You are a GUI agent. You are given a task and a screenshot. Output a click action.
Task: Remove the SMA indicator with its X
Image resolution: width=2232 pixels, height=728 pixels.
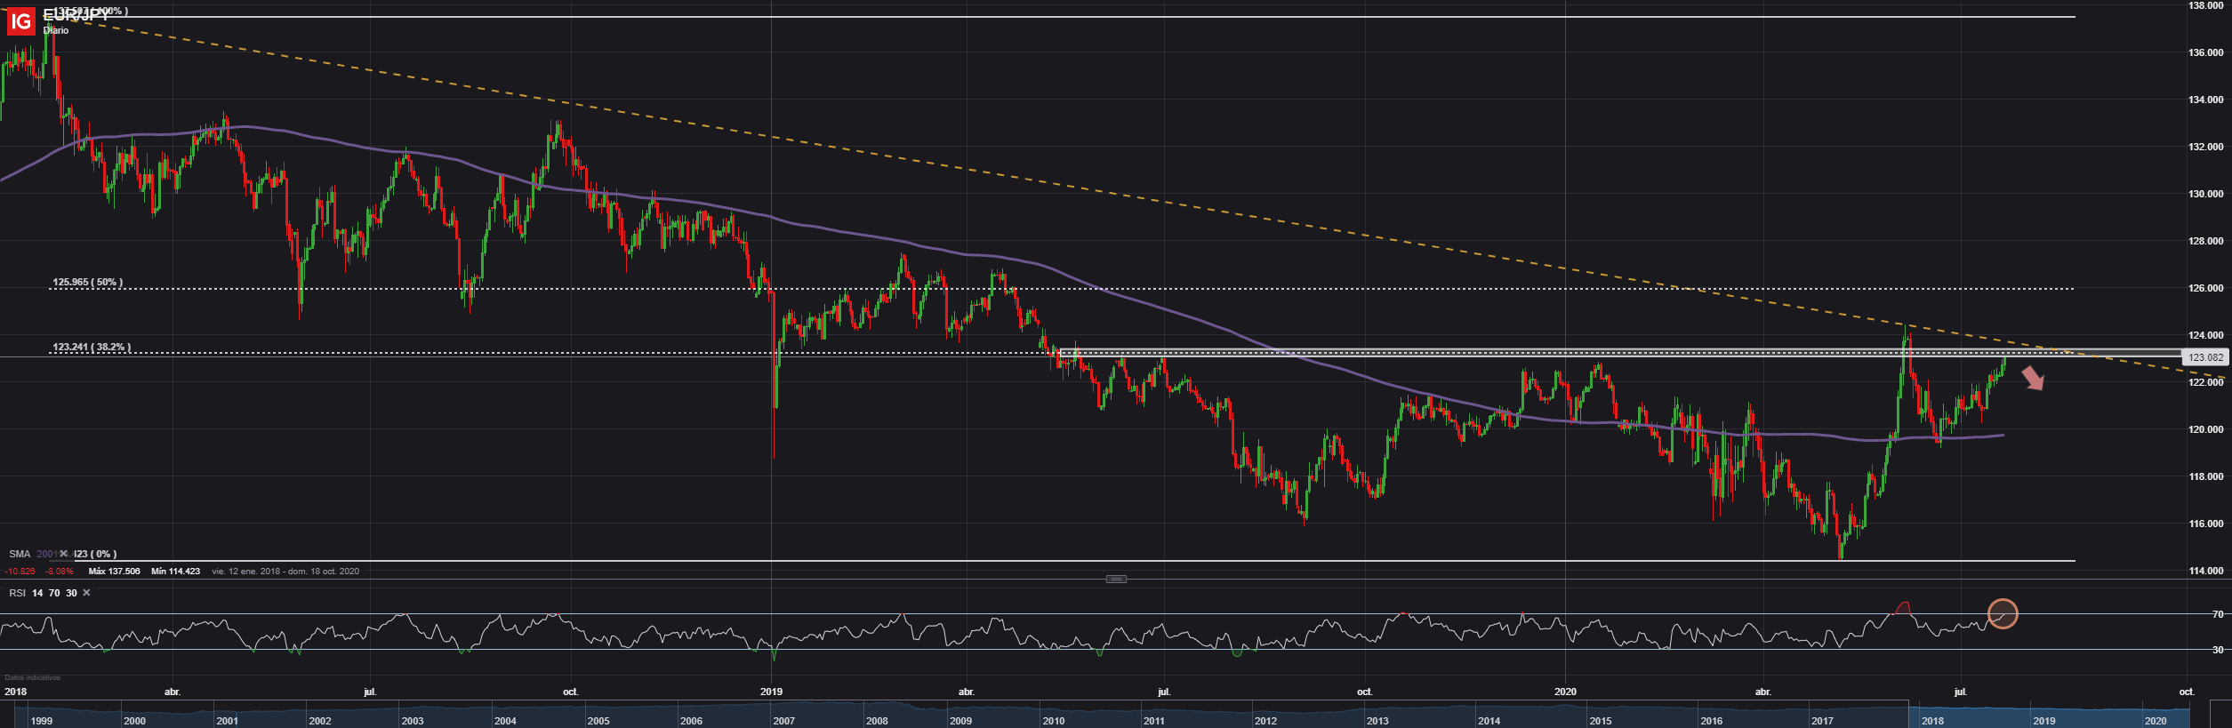pyautogui.click(x=63, y=554)
